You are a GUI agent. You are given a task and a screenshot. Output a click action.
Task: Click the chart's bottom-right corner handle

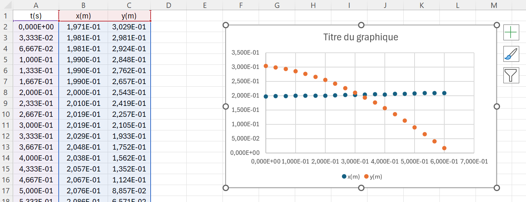pos(497,188)
